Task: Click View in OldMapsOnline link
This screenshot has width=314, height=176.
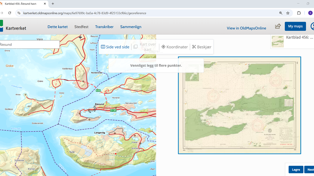Action: pyautogui.click(x=246, y=28)
